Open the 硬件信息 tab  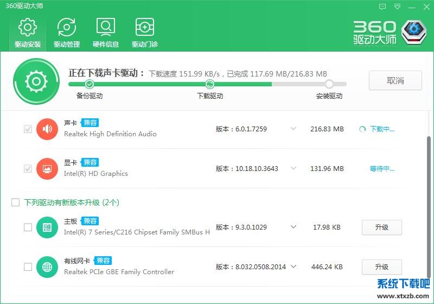[106, 33]
